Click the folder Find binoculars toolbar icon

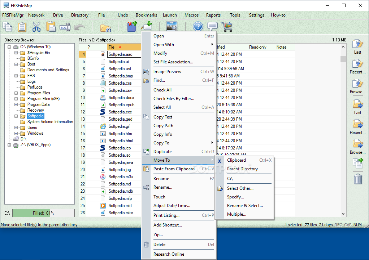[106, 28]
